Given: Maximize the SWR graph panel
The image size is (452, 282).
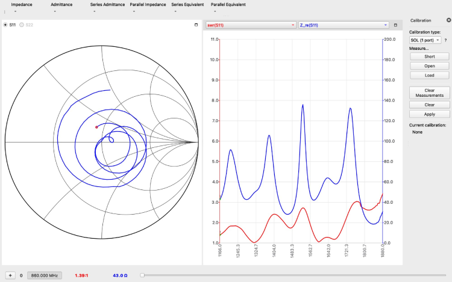Looking at the screenshot, I should coord(395,25).
